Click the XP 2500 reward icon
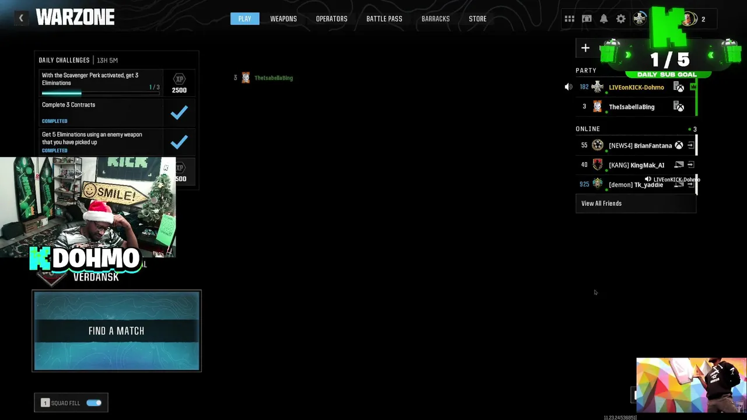The width and height of the screenshot is (747, 420). (x=179, y=83)
